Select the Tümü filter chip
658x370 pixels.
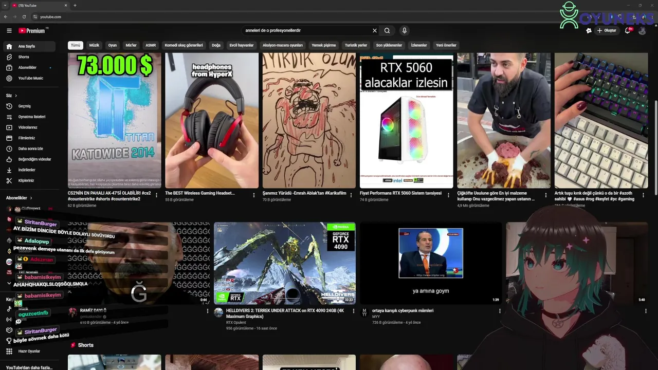pyautogui.click(x=76, y=45)
